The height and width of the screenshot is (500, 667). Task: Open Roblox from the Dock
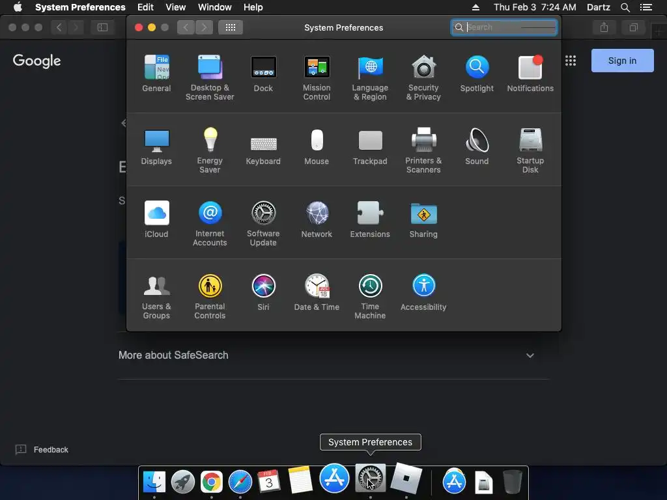point(406,479)
